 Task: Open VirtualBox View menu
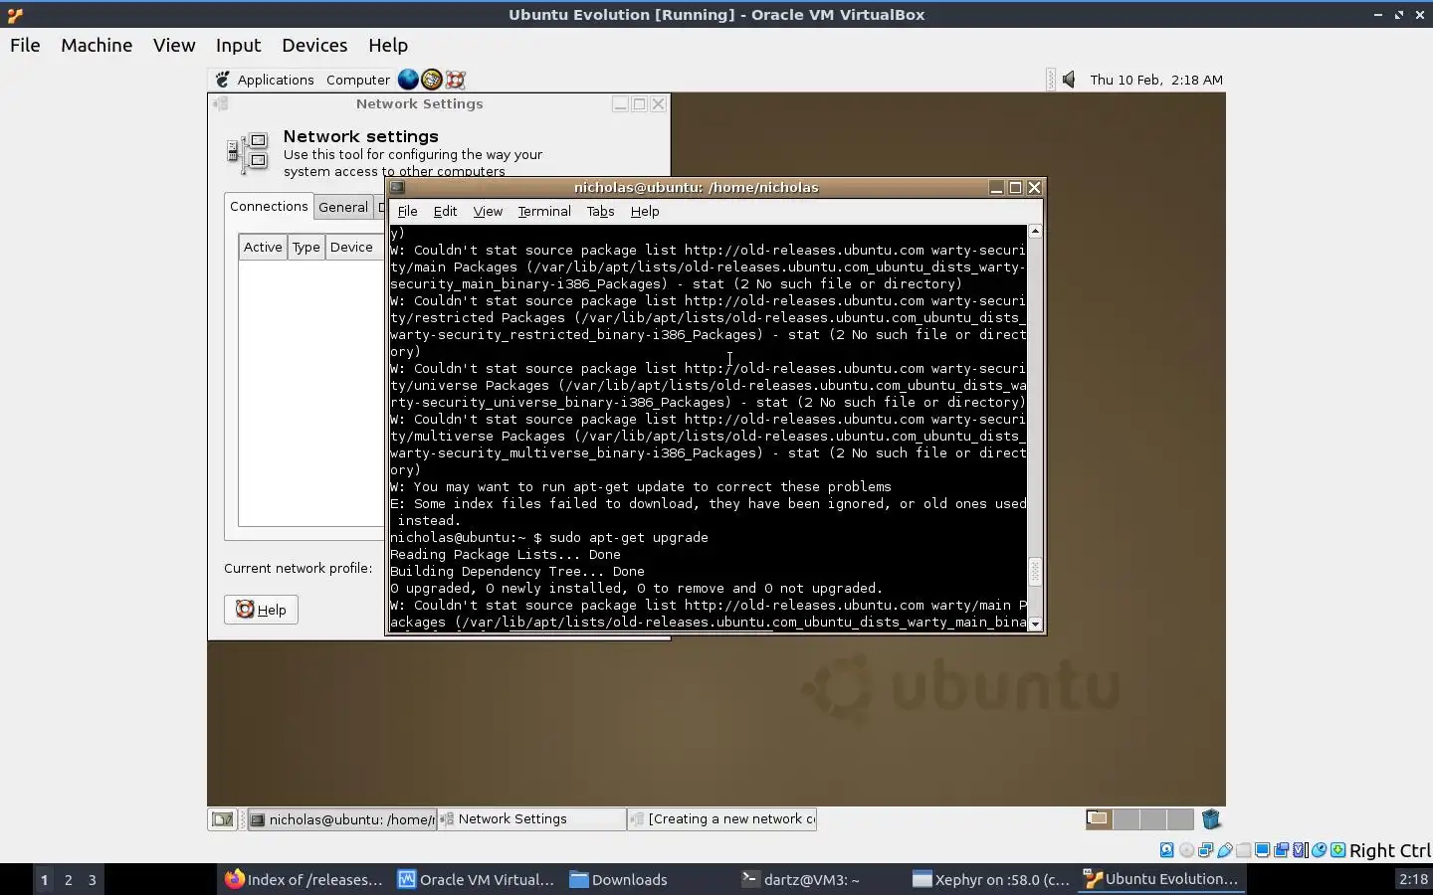pos(174,45)
